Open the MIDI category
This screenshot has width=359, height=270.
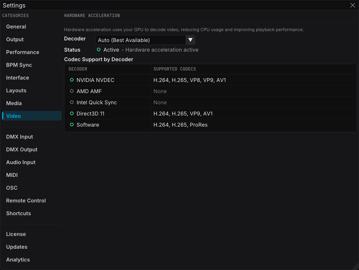[x=32, y=175]
